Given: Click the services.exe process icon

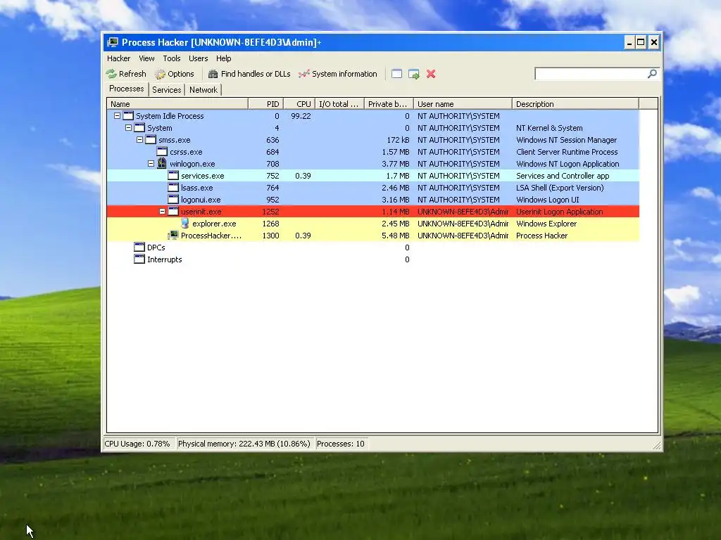Looking at the screenshot, I should tap(173, 175).
